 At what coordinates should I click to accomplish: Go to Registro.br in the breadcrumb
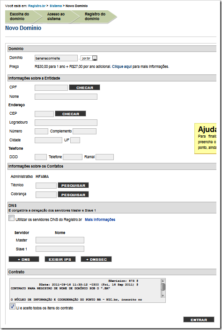pyautogui.click(x=37, y=6)
